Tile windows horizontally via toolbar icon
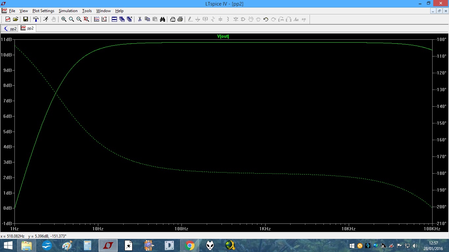449x252 pixels. [114, 19]
